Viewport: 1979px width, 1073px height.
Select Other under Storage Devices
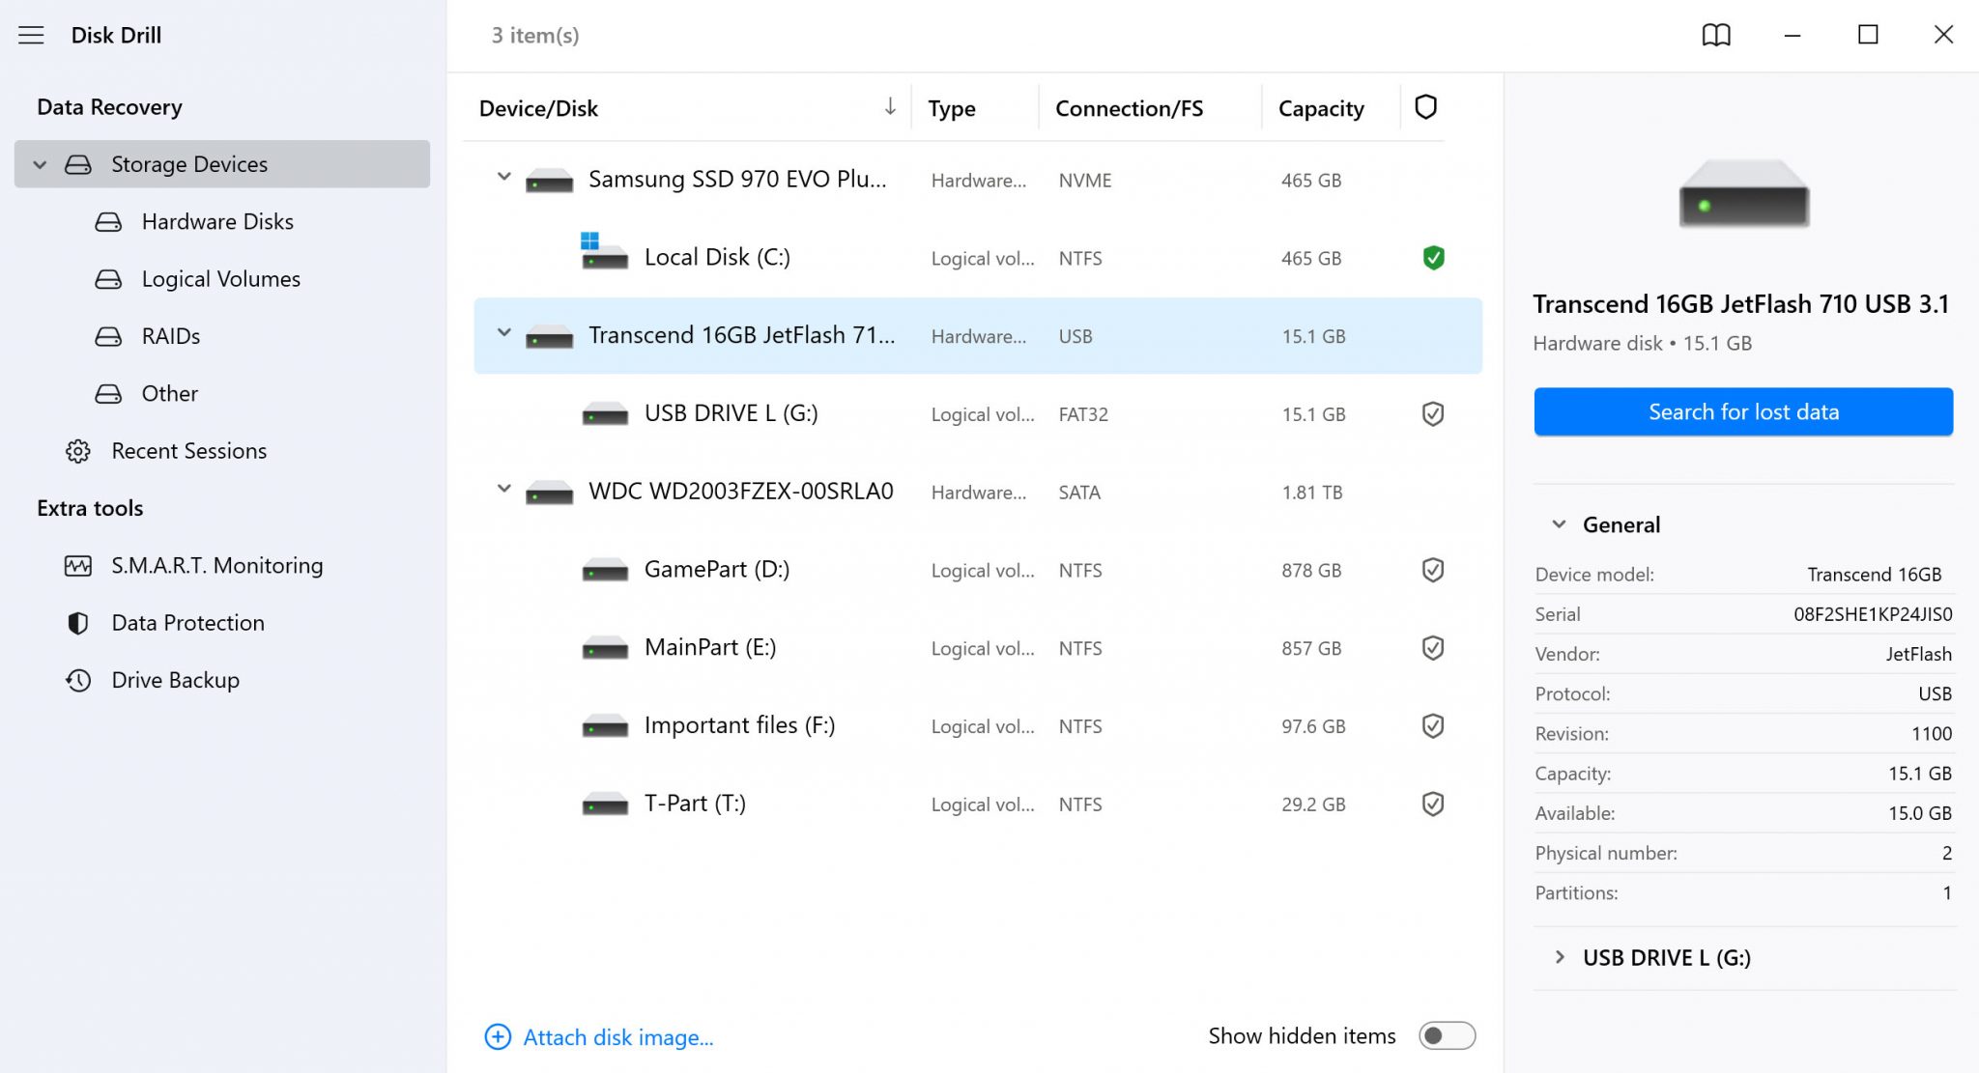tap(169, 393)
